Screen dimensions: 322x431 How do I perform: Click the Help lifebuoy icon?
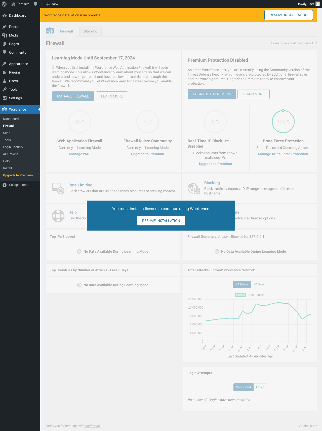(x=58, y=216)
